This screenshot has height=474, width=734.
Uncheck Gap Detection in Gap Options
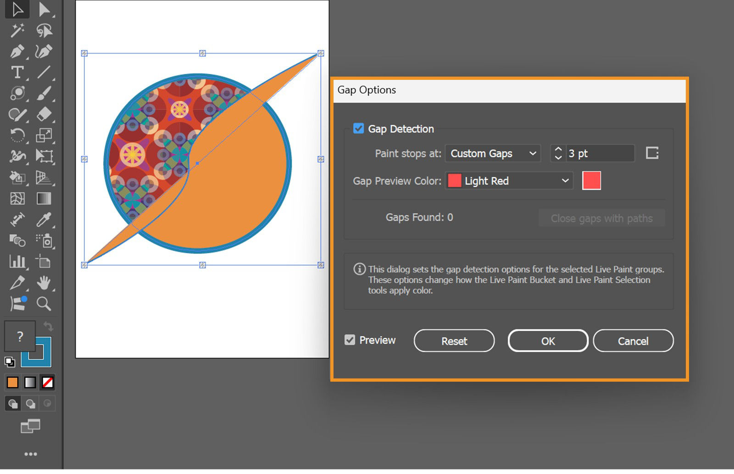358,129
